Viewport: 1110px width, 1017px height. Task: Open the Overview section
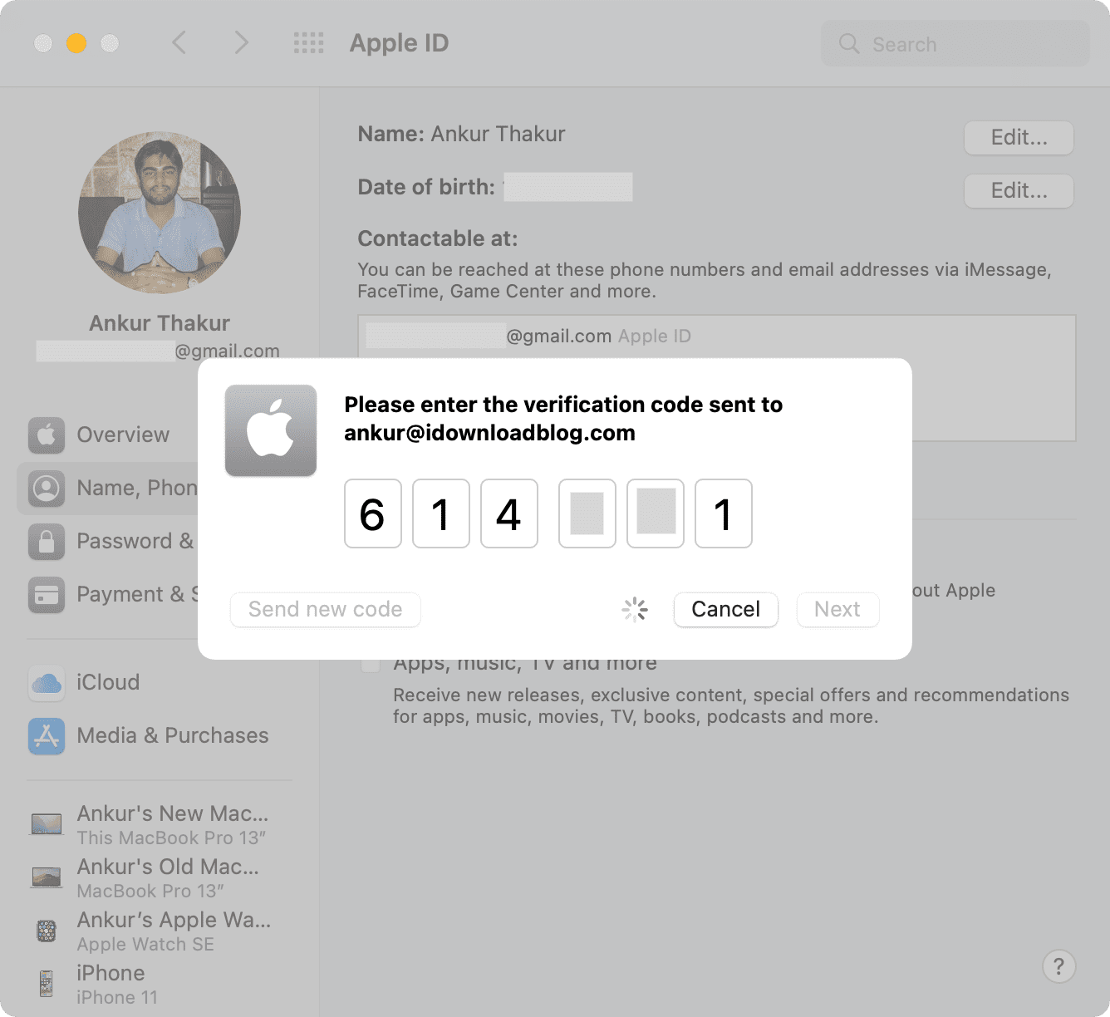(x=123, y=435)
